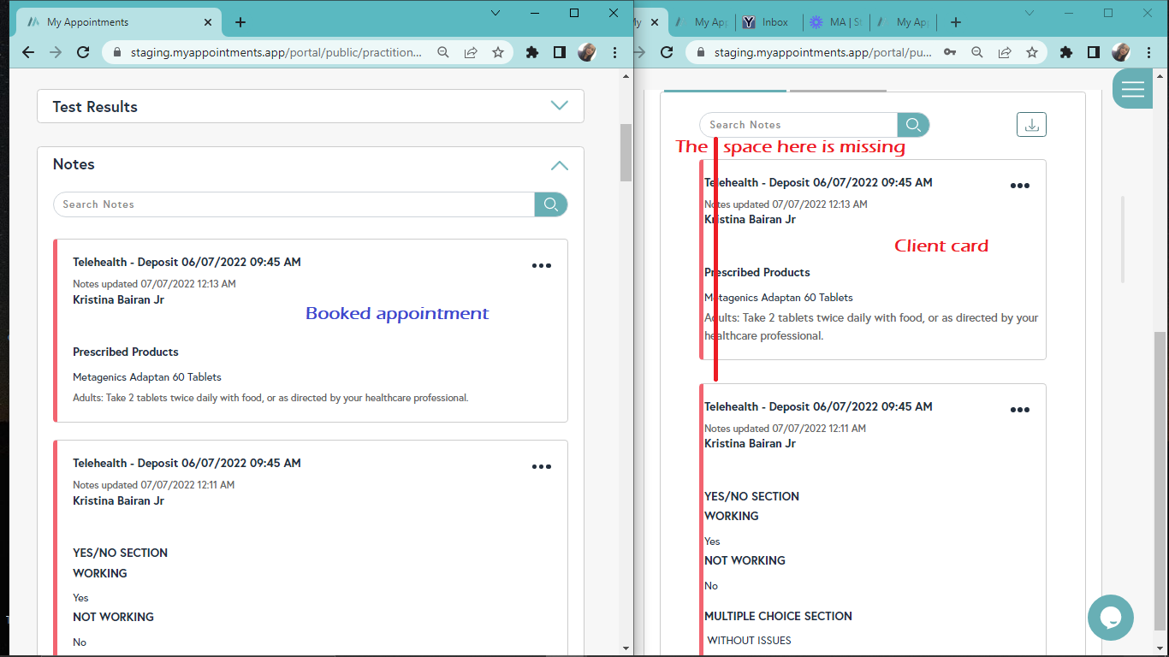This screenshot has height=657, width=1169.
Task: Open options menu on second client card note
Action: coord(1019,411)
